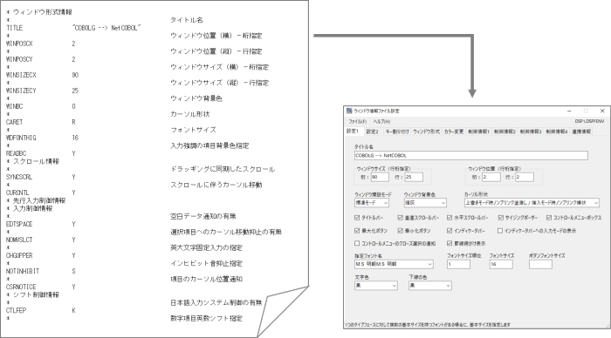Screen dimensions: 611x338
Task: Minimize the window settings dialog
Action: (569, 111)
